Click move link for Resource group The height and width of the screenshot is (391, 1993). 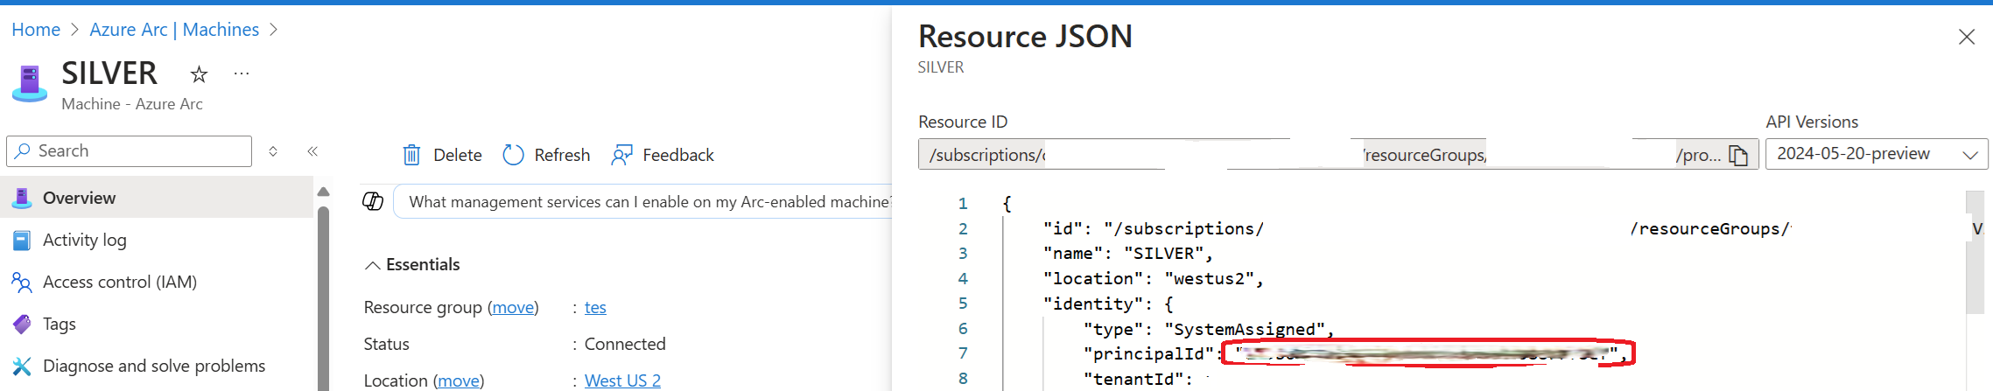point(514,307)
